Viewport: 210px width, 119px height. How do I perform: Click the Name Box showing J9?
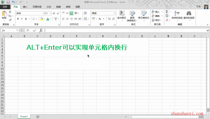click(x=8, y=30)
